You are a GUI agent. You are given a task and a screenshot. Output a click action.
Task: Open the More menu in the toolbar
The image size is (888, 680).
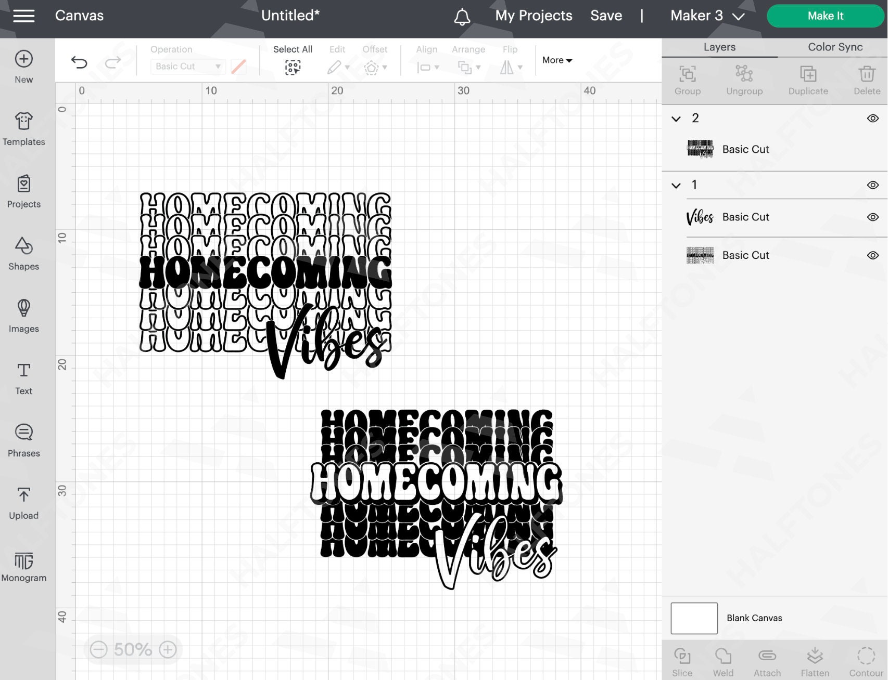point(556,60)
